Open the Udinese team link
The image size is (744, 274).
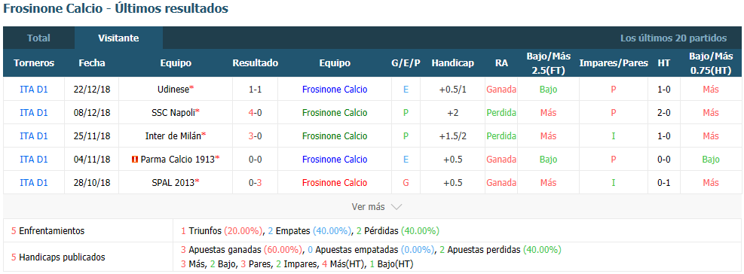[173, 89]
